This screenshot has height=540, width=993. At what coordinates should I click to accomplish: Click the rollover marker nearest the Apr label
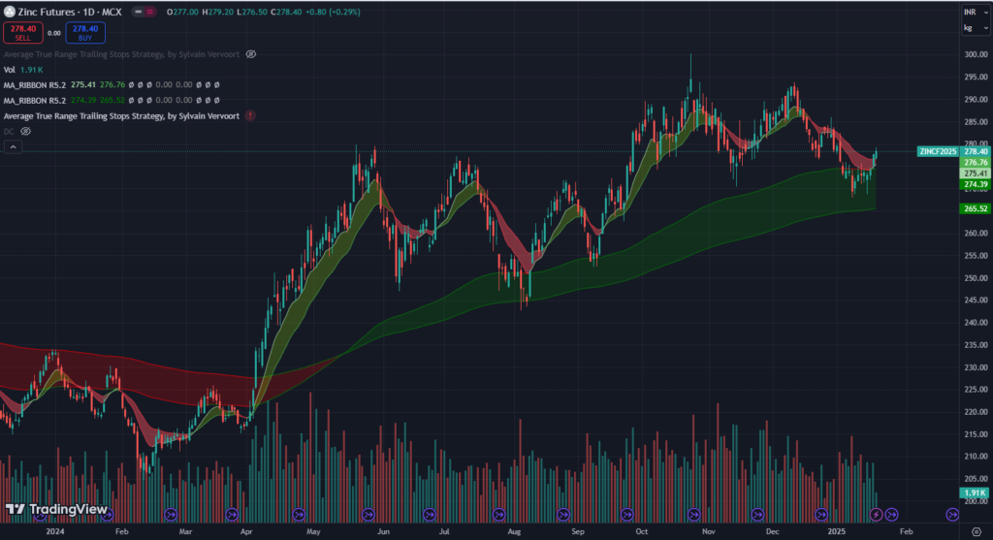click(x=232, y=515)
